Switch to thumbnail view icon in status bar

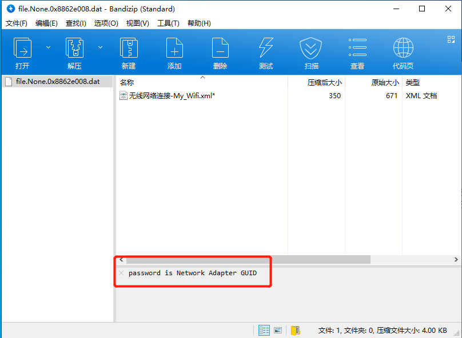click(278, 331)
